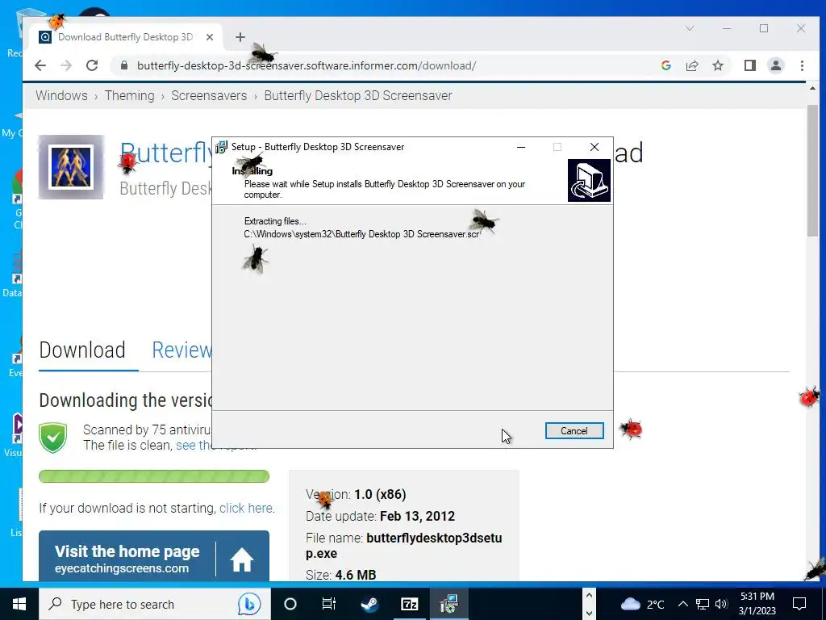Use the 'click here' download link

point(245,509)
